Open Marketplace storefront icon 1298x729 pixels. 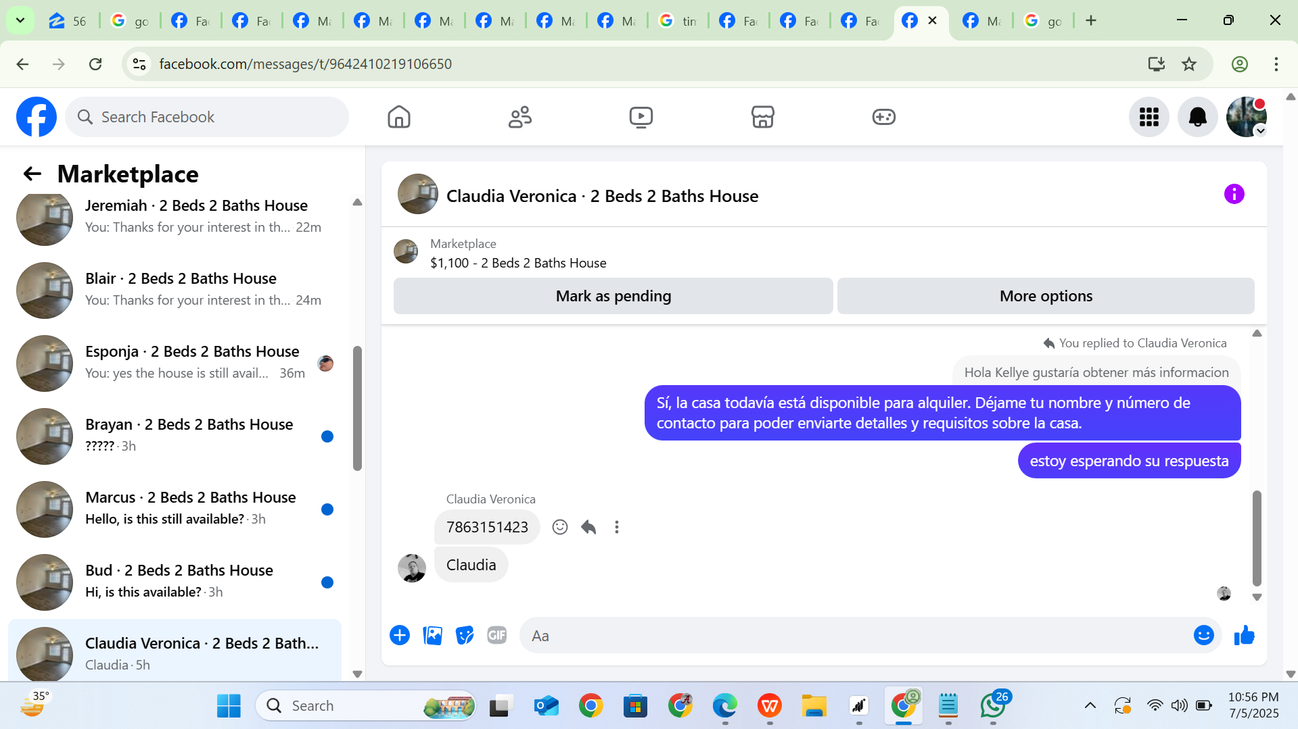point(762,117)
